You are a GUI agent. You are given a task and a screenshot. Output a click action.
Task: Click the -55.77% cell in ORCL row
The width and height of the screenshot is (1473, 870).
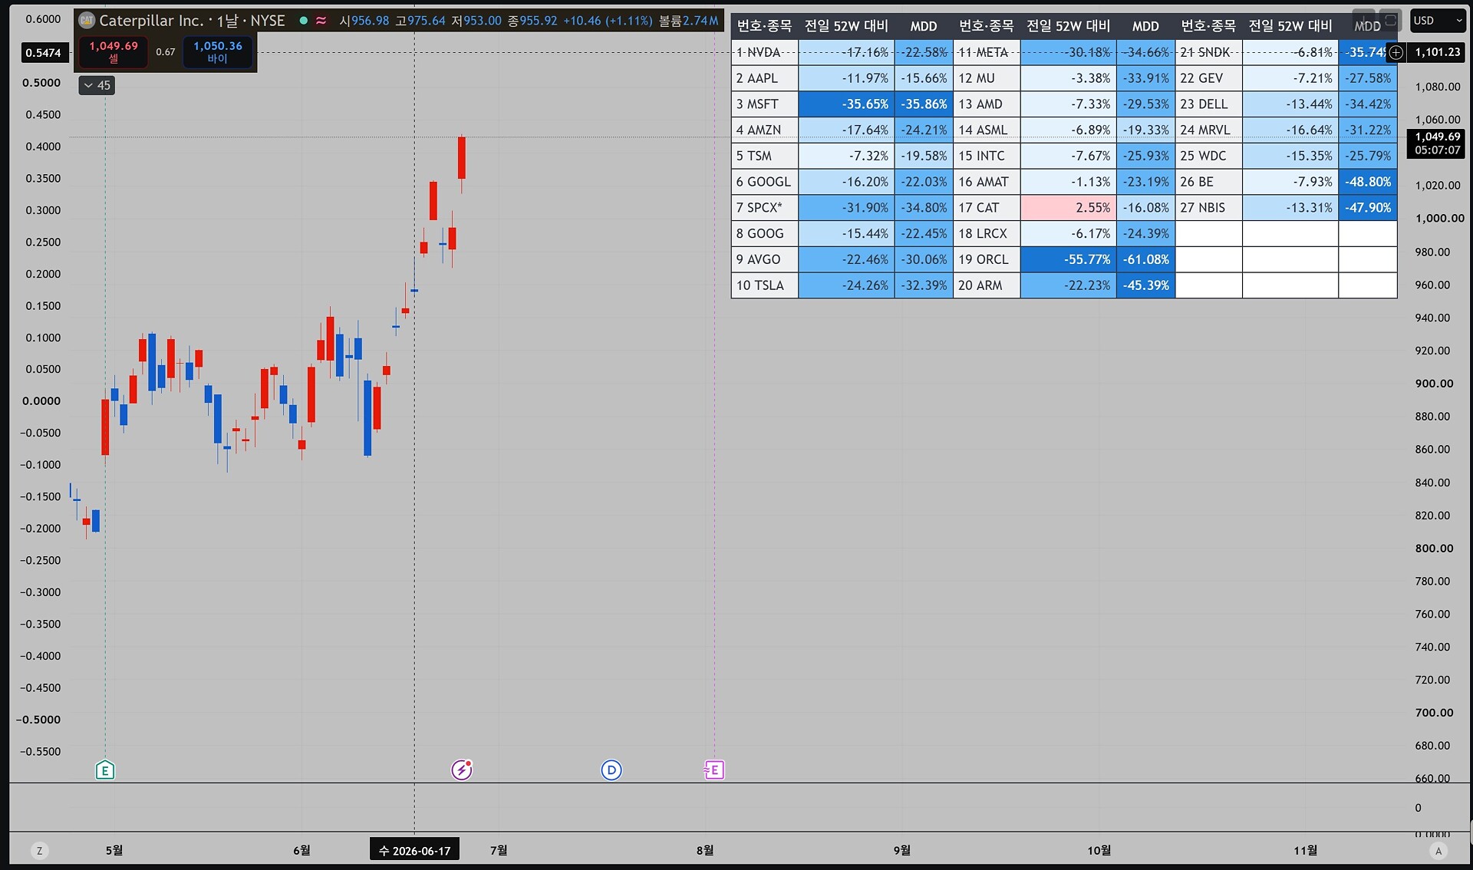click(1068, 259)
